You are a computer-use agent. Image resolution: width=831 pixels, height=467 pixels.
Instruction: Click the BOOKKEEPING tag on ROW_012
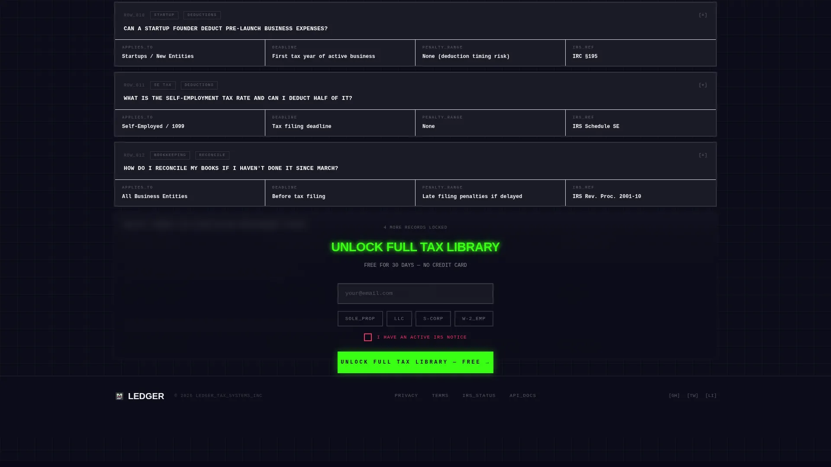170,155
